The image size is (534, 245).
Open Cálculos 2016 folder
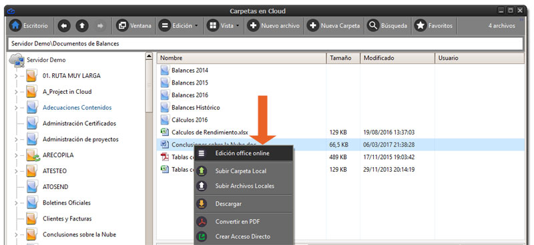click(x=190, y=120)
